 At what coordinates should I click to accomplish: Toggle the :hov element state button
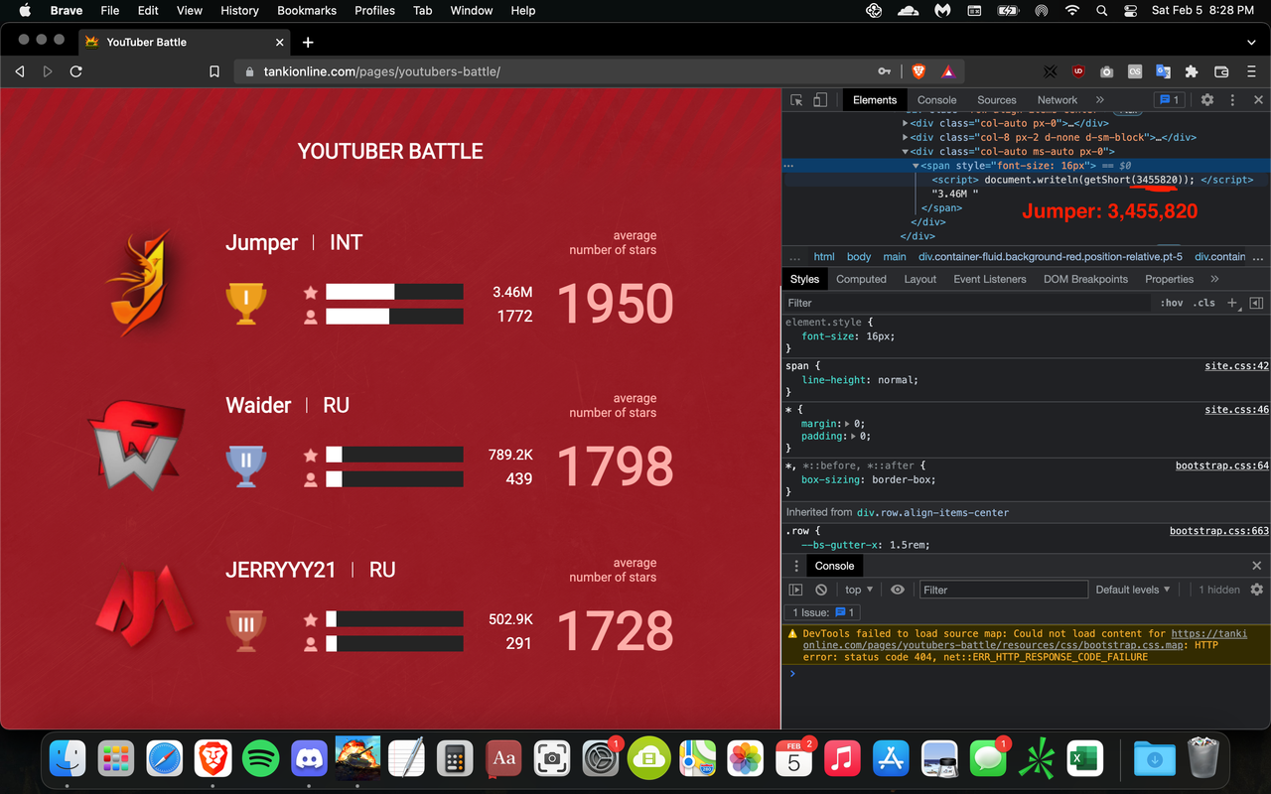pyautogui.click(x=1172, y=303)
